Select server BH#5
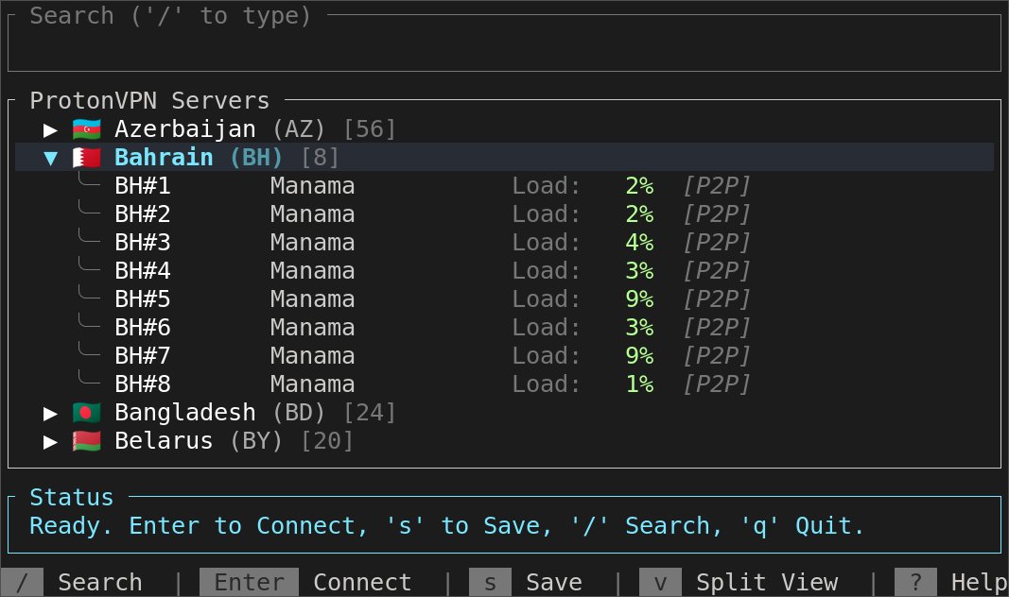The height and width of the screenshot is (597, 1009). tap(143, 298)
